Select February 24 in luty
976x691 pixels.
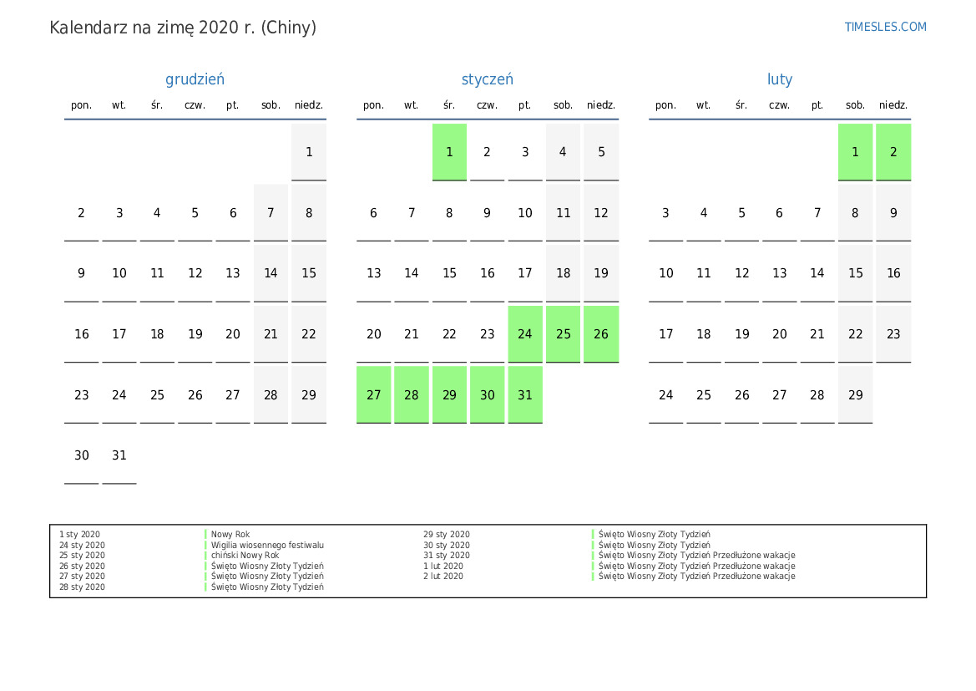[x=666, y=395]
